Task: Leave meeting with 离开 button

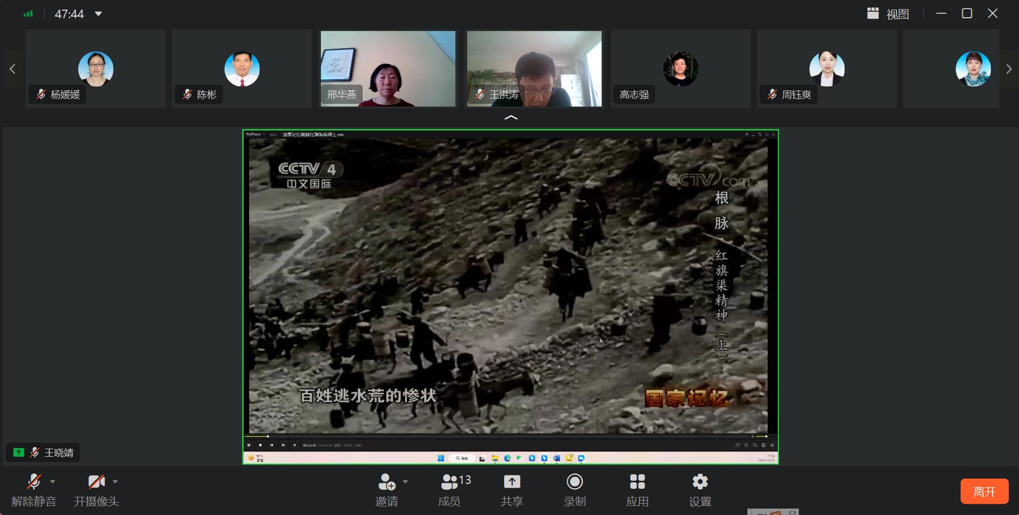Action: pyautogui.click(x=984, y=491)
